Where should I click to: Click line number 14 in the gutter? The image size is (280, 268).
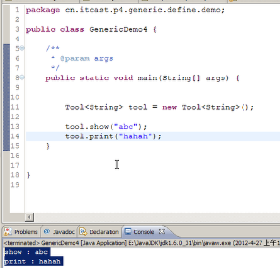pyautogui.click(x=15, y=136)
